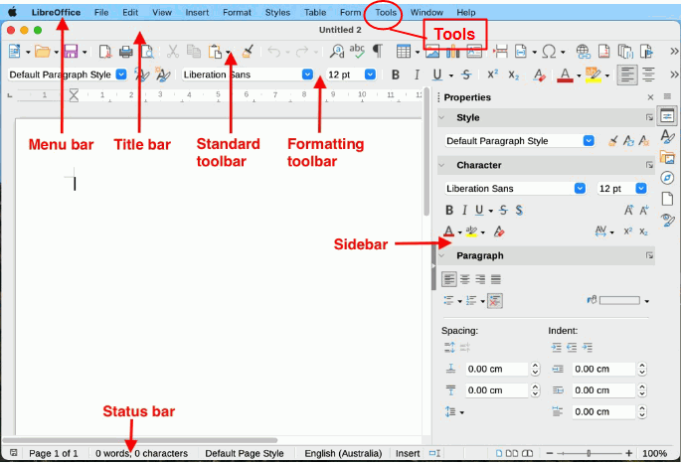Collapse the Paragraph section in sidebar
The height and width of the screenshot is (463, 681).
(442, 256)
